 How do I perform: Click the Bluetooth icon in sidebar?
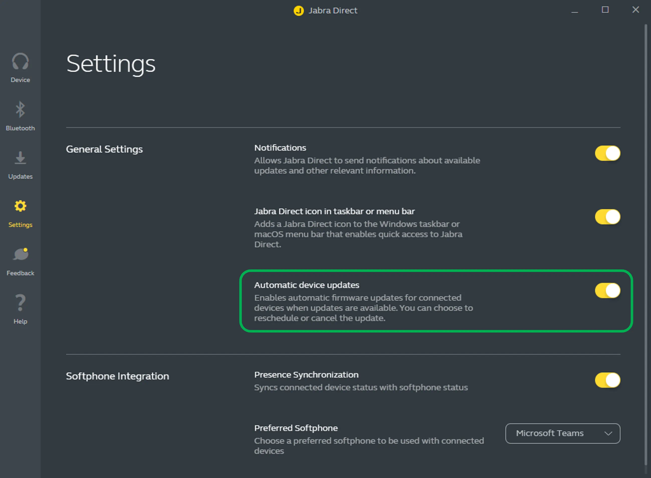(20, 109)
